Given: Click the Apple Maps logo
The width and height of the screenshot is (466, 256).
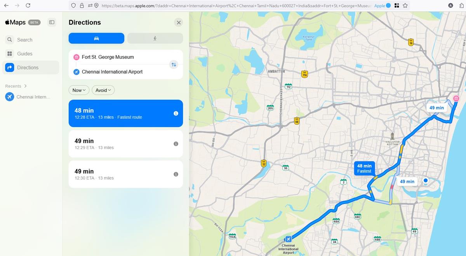Looking at the screenshot, I should click(15, 23).
